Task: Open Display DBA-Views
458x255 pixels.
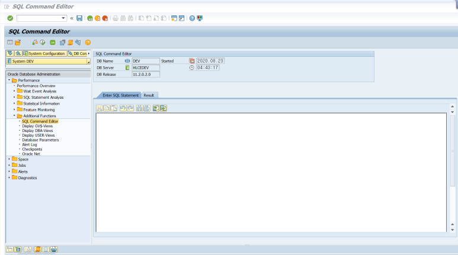Action: pyautogui.click(x=37, y=131)
